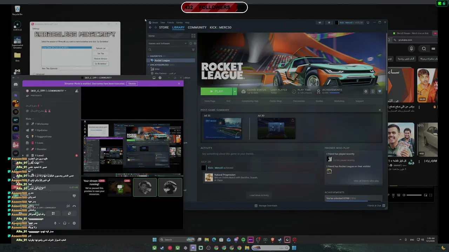
Task: Open Windows Start menu
Action: (154, 240)
